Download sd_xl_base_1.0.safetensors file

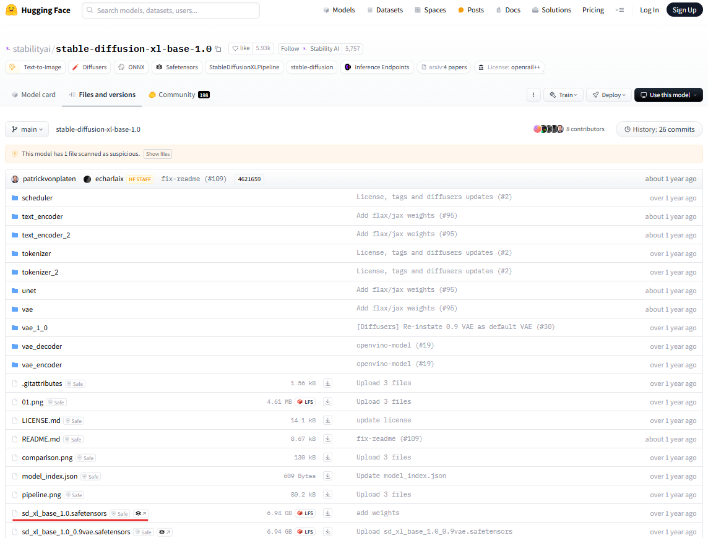[x=328, y=513]
